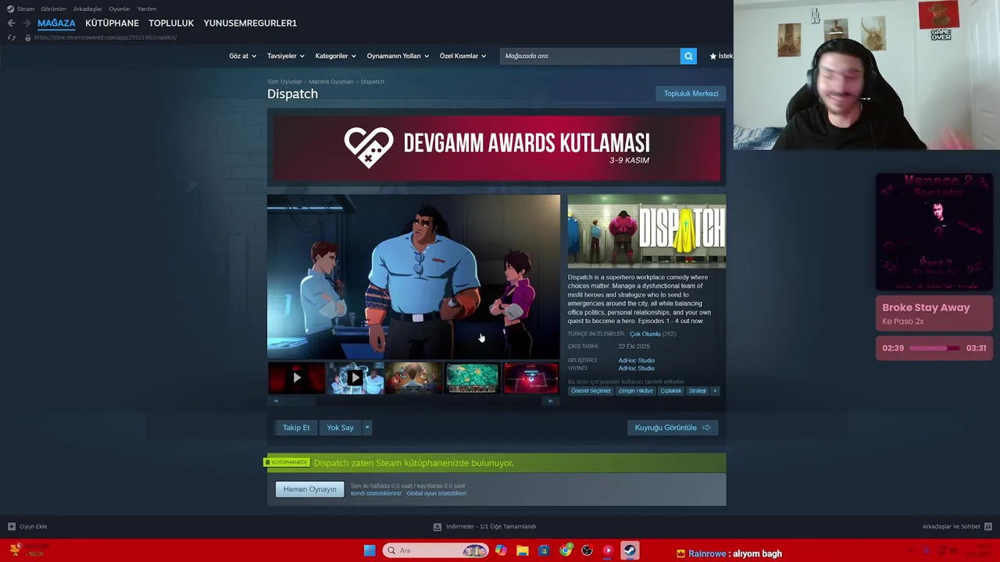Switch to MAĞAZA tab
Viewport: 1000px width, 562px height.
[56, 23]
